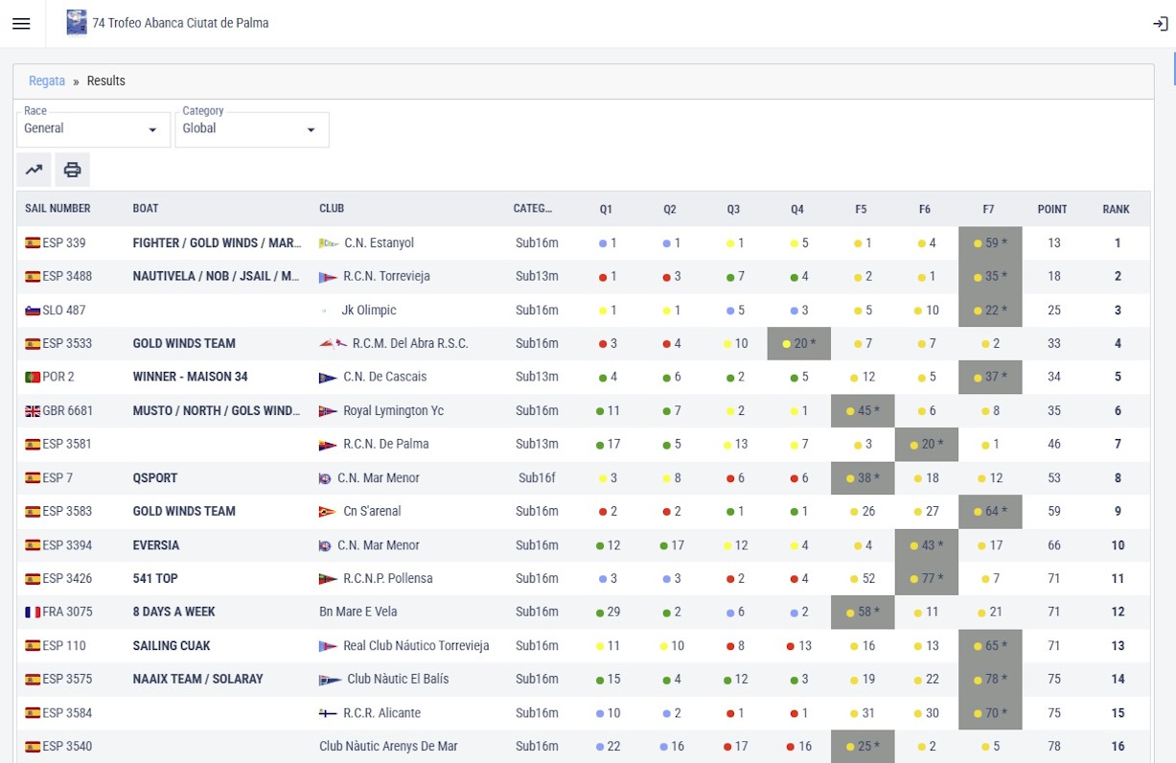
Task: Open the hamburger navigation menu
Action: click(x=21, y=24)
